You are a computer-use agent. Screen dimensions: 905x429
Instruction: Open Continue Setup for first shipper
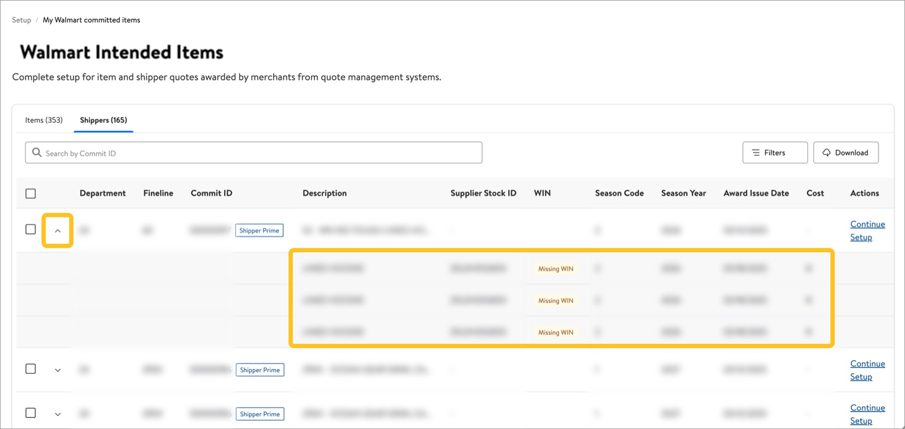[x=867, y=231]
